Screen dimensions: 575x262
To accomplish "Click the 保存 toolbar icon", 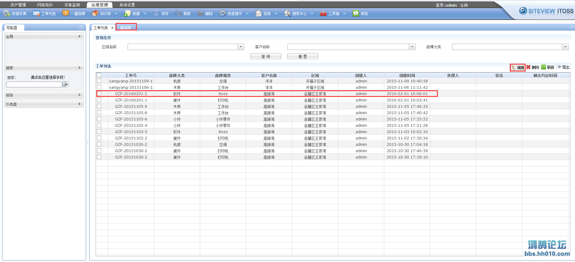I will [x=156, y=14].
